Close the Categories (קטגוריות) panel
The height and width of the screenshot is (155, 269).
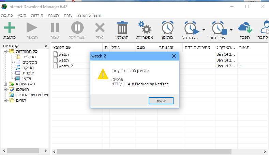[x=46, y=46]
